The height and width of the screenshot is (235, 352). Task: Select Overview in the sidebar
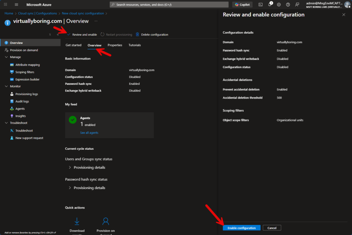click(30, 43)
